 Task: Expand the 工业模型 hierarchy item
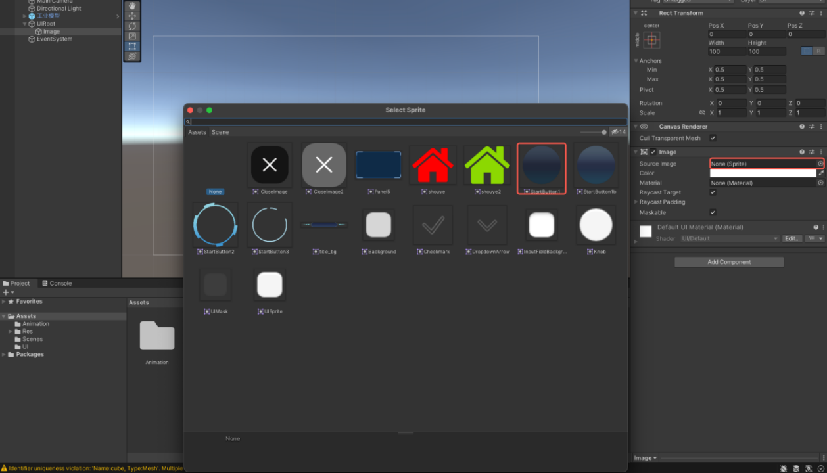pos(24,16)
